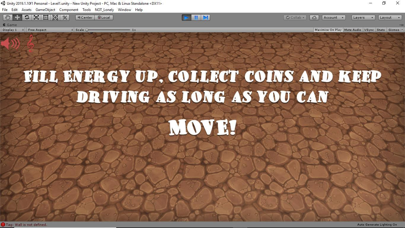Screen dimensions: 405x228
Task: Toggle pivot mode Center button
Action: coord(85,18)
